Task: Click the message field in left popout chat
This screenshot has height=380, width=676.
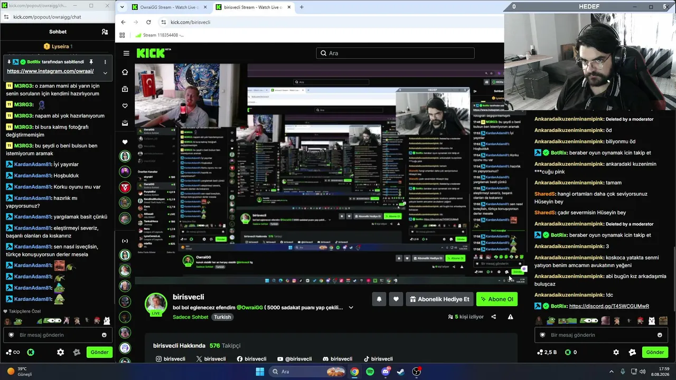Action: [57, 335]
